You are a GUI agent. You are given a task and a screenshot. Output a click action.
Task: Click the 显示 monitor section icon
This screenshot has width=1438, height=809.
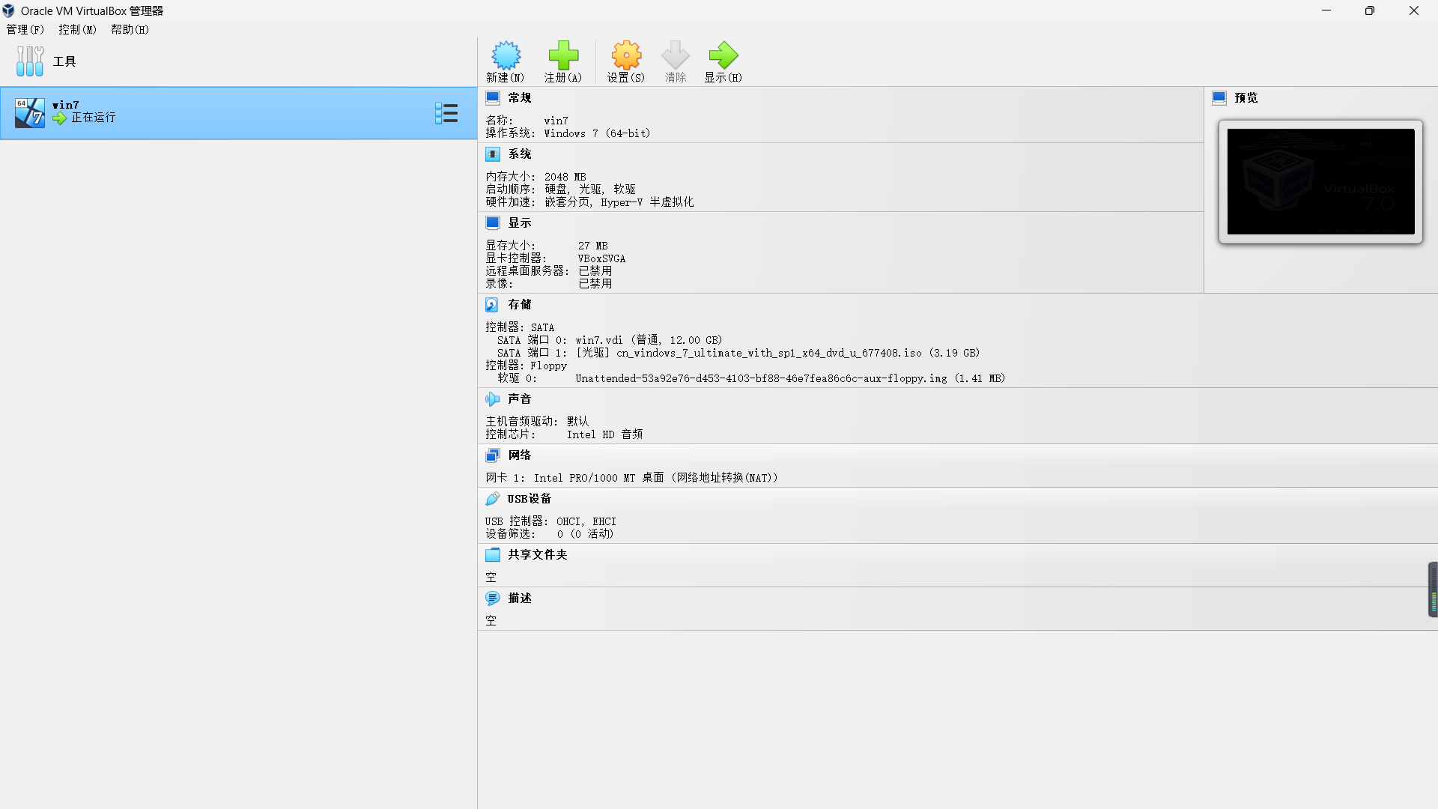493,223
